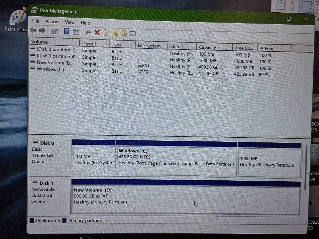Open the View menu

pyautogui.click(x=69, y=22)
